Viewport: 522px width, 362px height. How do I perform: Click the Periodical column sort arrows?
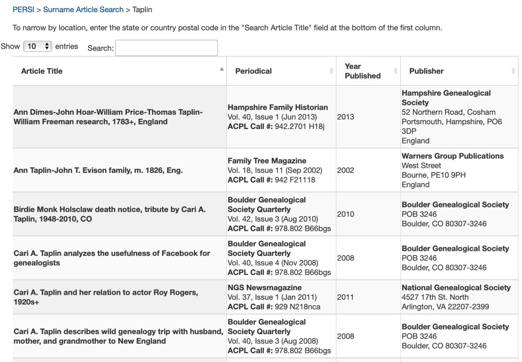tap(331, 71)
